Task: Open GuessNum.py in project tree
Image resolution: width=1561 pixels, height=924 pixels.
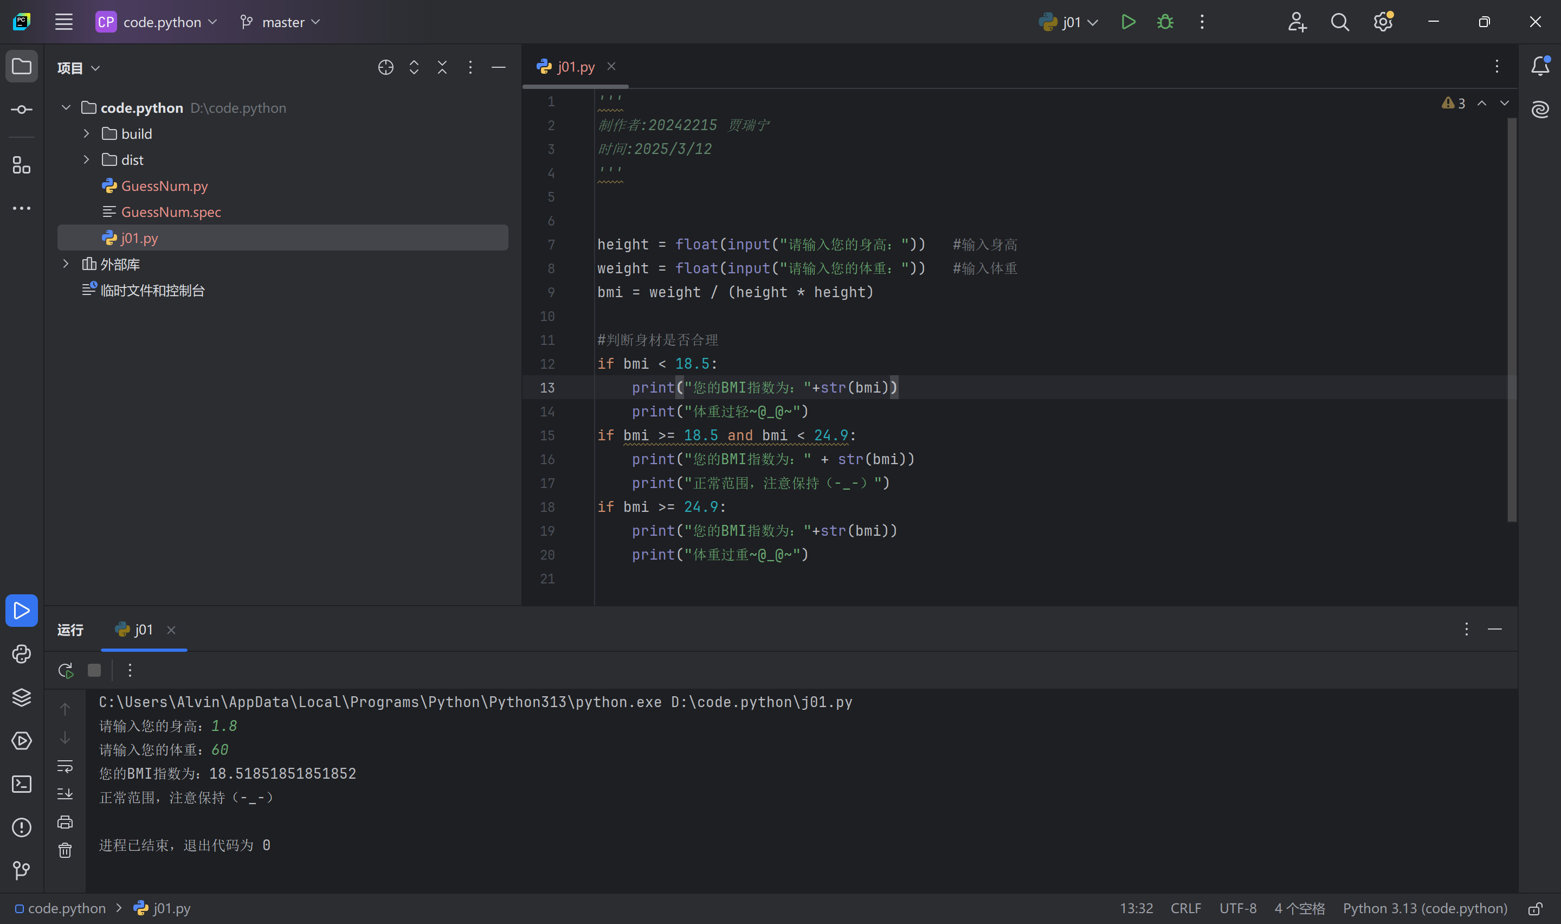Action: point(164,186)
